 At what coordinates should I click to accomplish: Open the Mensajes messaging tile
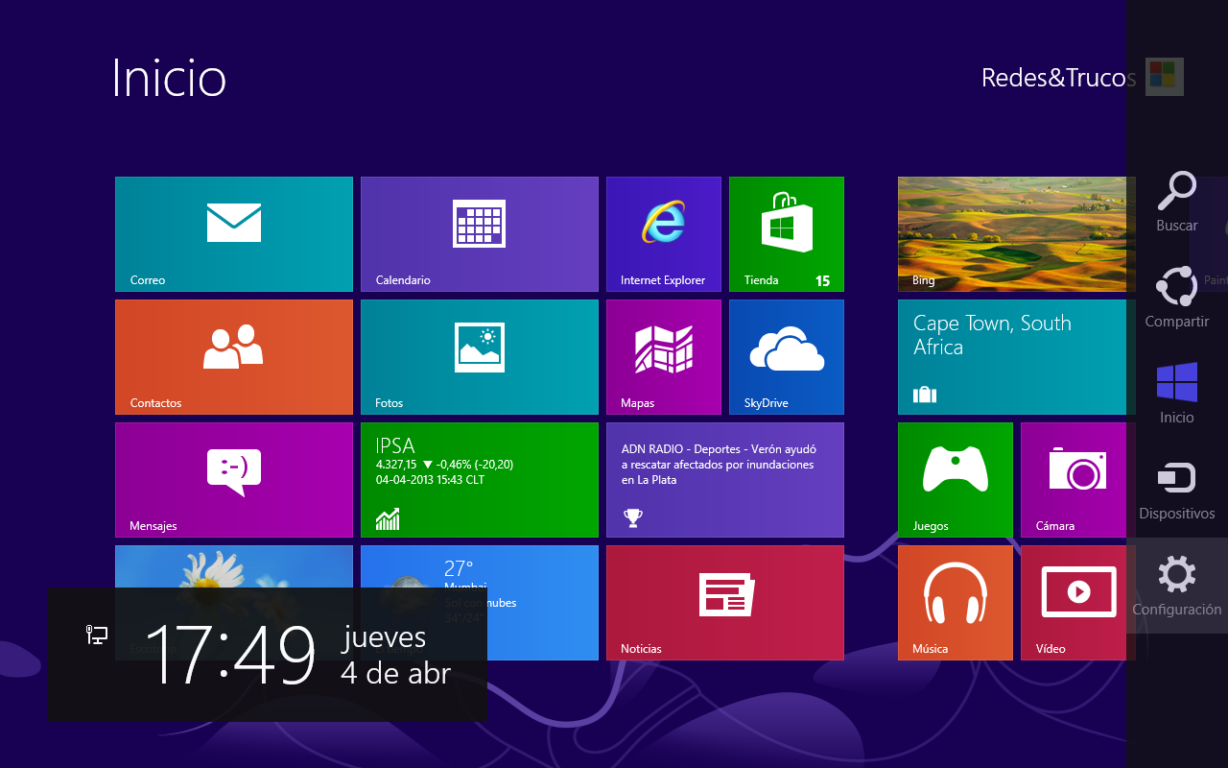tap(234, 480)
